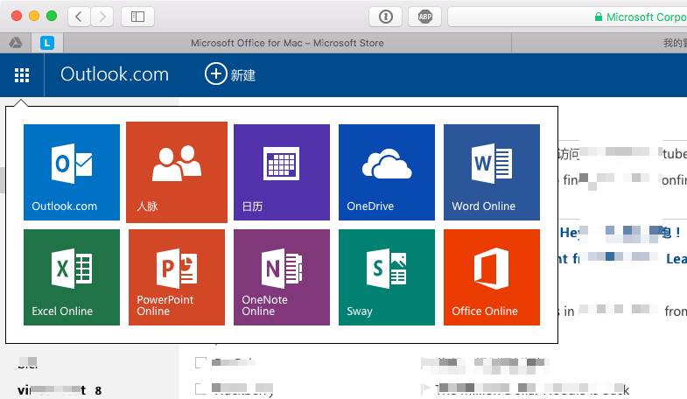This screenshot has height=399, width=687.
Task: Go back with Safari back arrow
Action: pyautogui.click(x=79, y=17)
